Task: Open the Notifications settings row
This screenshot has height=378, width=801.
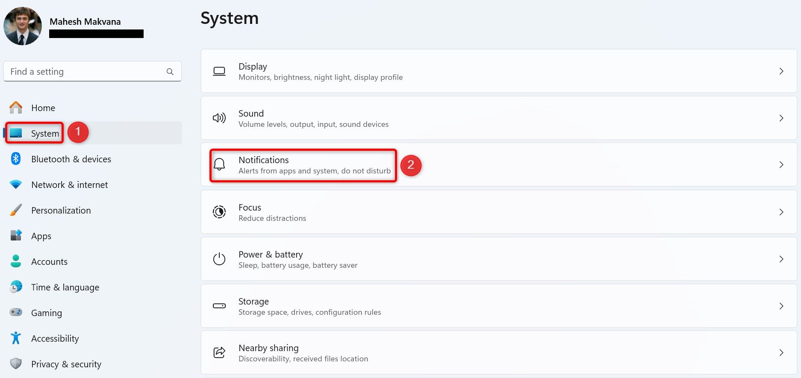Action: (499, 165)
